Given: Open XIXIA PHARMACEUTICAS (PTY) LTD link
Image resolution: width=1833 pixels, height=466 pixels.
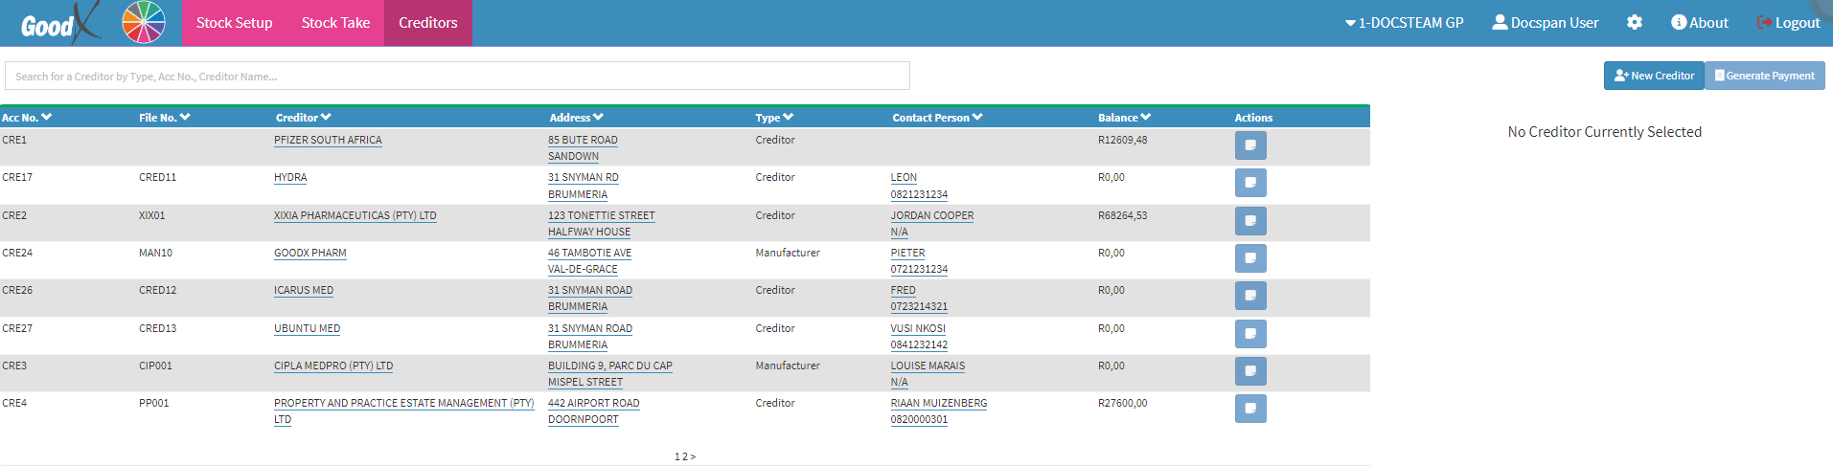Looking at the screenshot, I should 355,216.
